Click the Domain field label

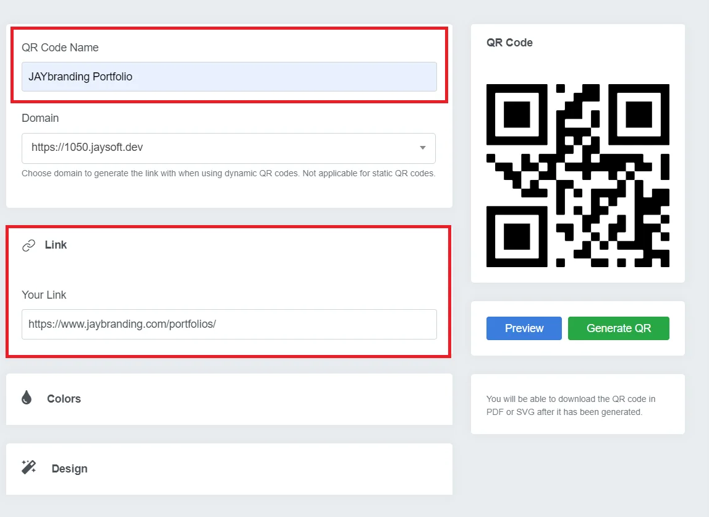[x=40, y=118]
